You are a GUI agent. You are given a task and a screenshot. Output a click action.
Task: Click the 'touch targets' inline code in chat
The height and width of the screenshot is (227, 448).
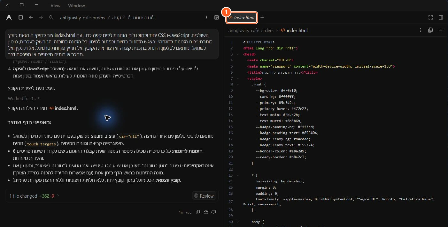click(x=42, y=144)
